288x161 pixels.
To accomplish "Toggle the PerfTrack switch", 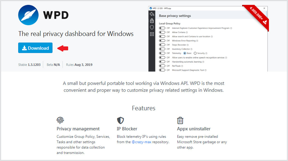I will tap(162, 66).
